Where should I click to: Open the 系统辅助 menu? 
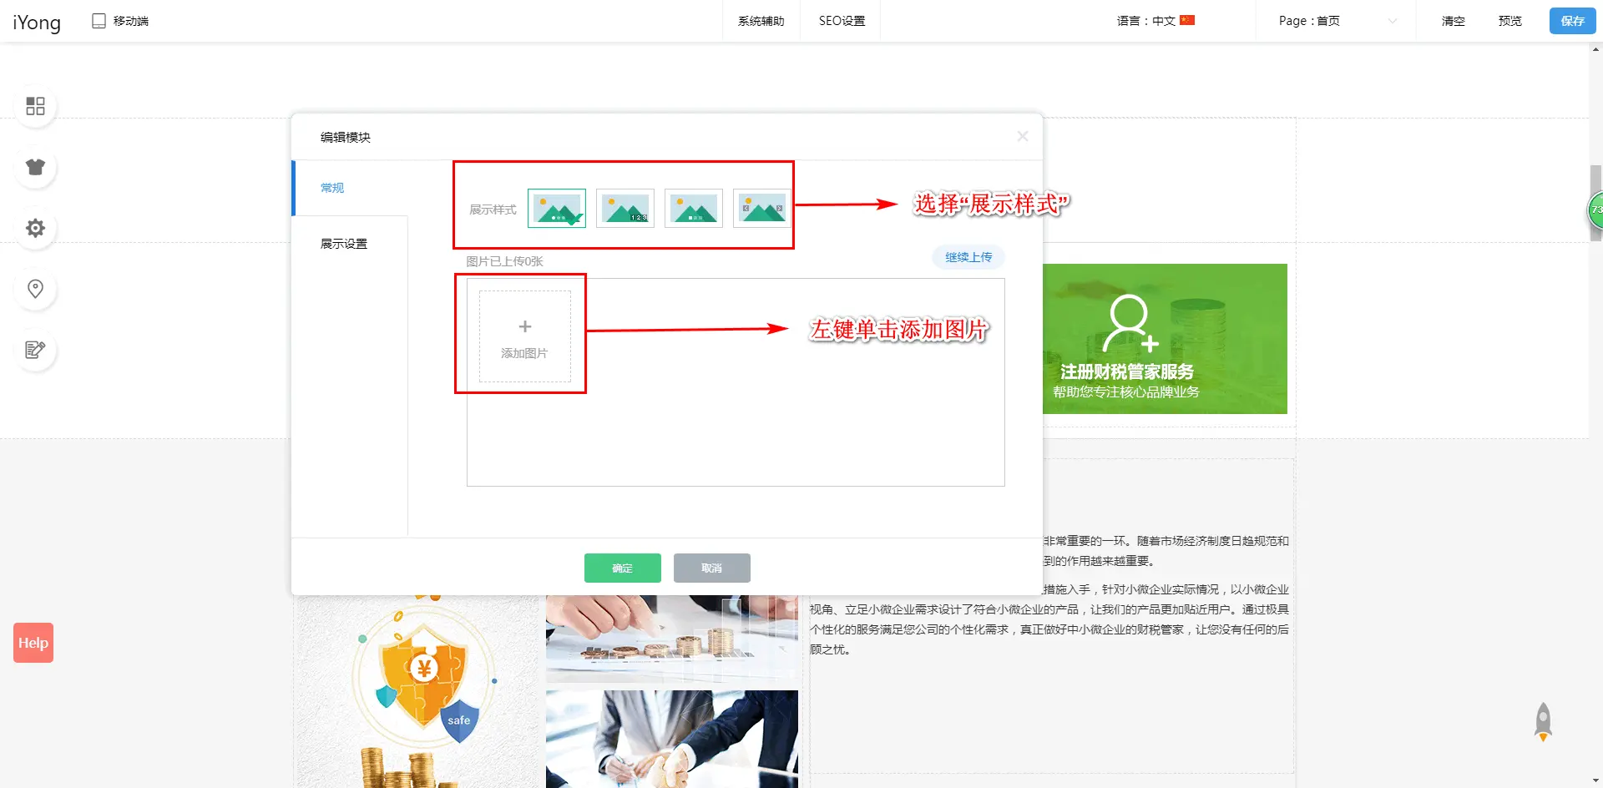(761, 21)
